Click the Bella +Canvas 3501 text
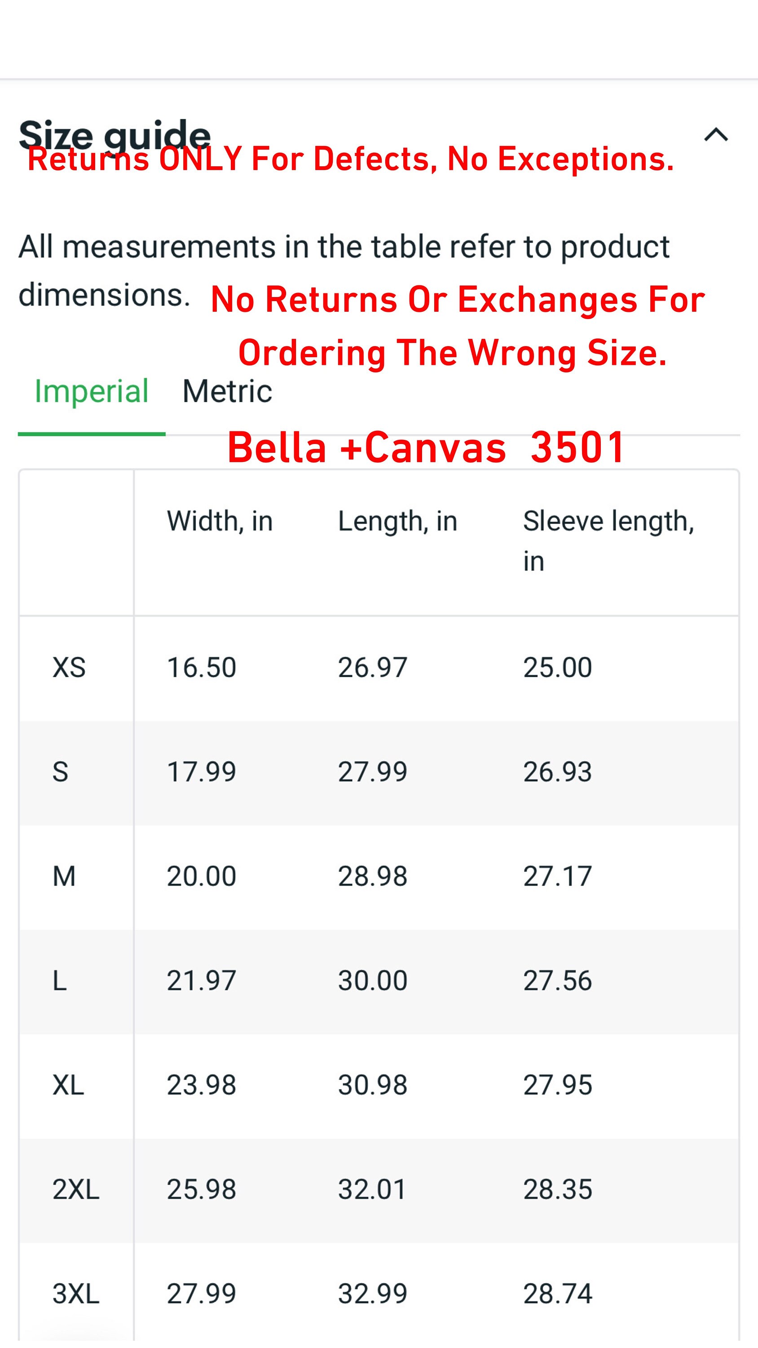 click(x=425, y=448)
